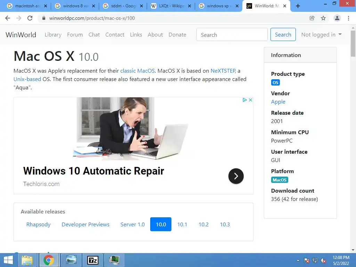The width and height of the screenshot is (356, 267).
Task: Open the Chrome profile avatar icon
Action: pyautogui.click(x=337, y=18)
